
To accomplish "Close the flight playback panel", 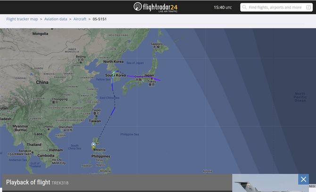I will point(303,179).
